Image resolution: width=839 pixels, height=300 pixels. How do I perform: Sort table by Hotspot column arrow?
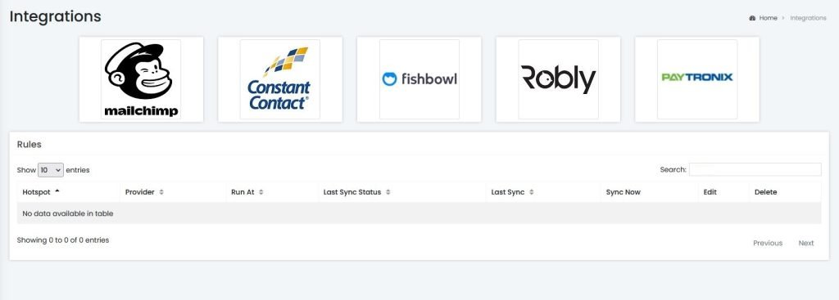pyautogui.click(x=57, y=191)
